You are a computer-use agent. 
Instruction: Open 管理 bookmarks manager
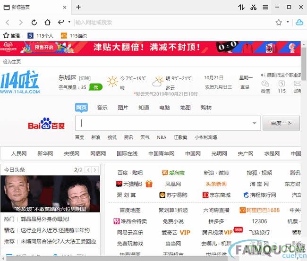(11, 35)
